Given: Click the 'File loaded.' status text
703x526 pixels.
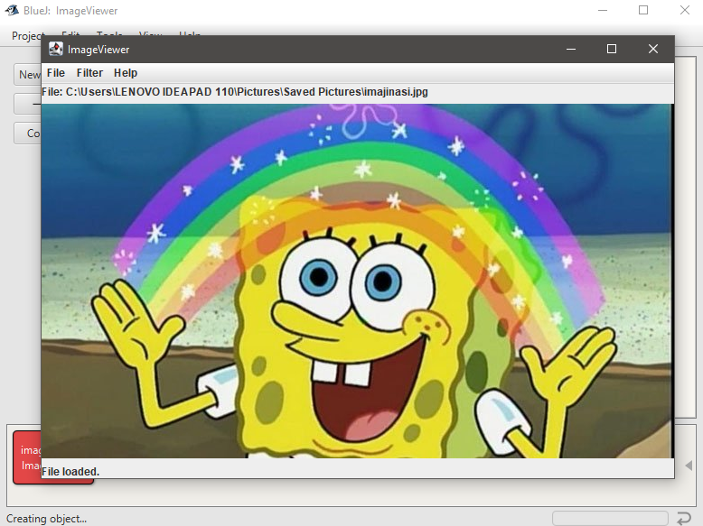Looking at the screenshot, I should click(70, 471).
